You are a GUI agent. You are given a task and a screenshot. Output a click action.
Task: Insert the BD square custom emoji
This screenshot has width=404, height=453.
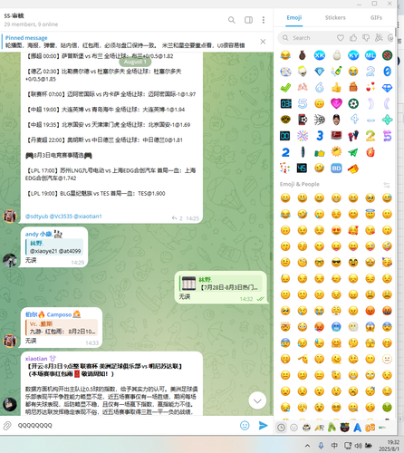[336, 168]
